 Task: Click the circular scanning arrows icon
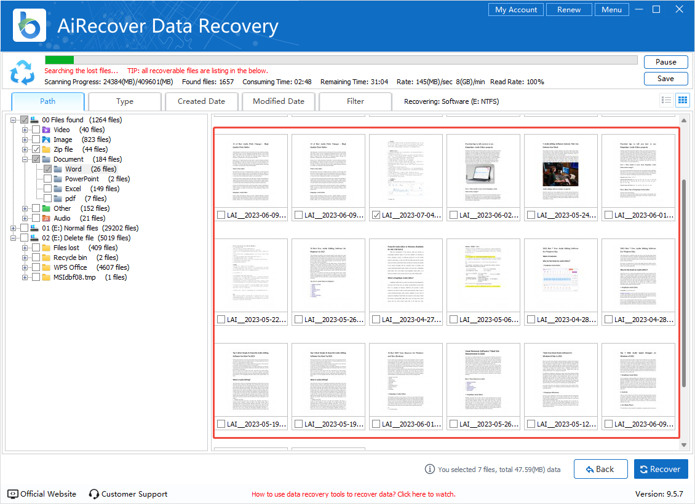point(22,73)
